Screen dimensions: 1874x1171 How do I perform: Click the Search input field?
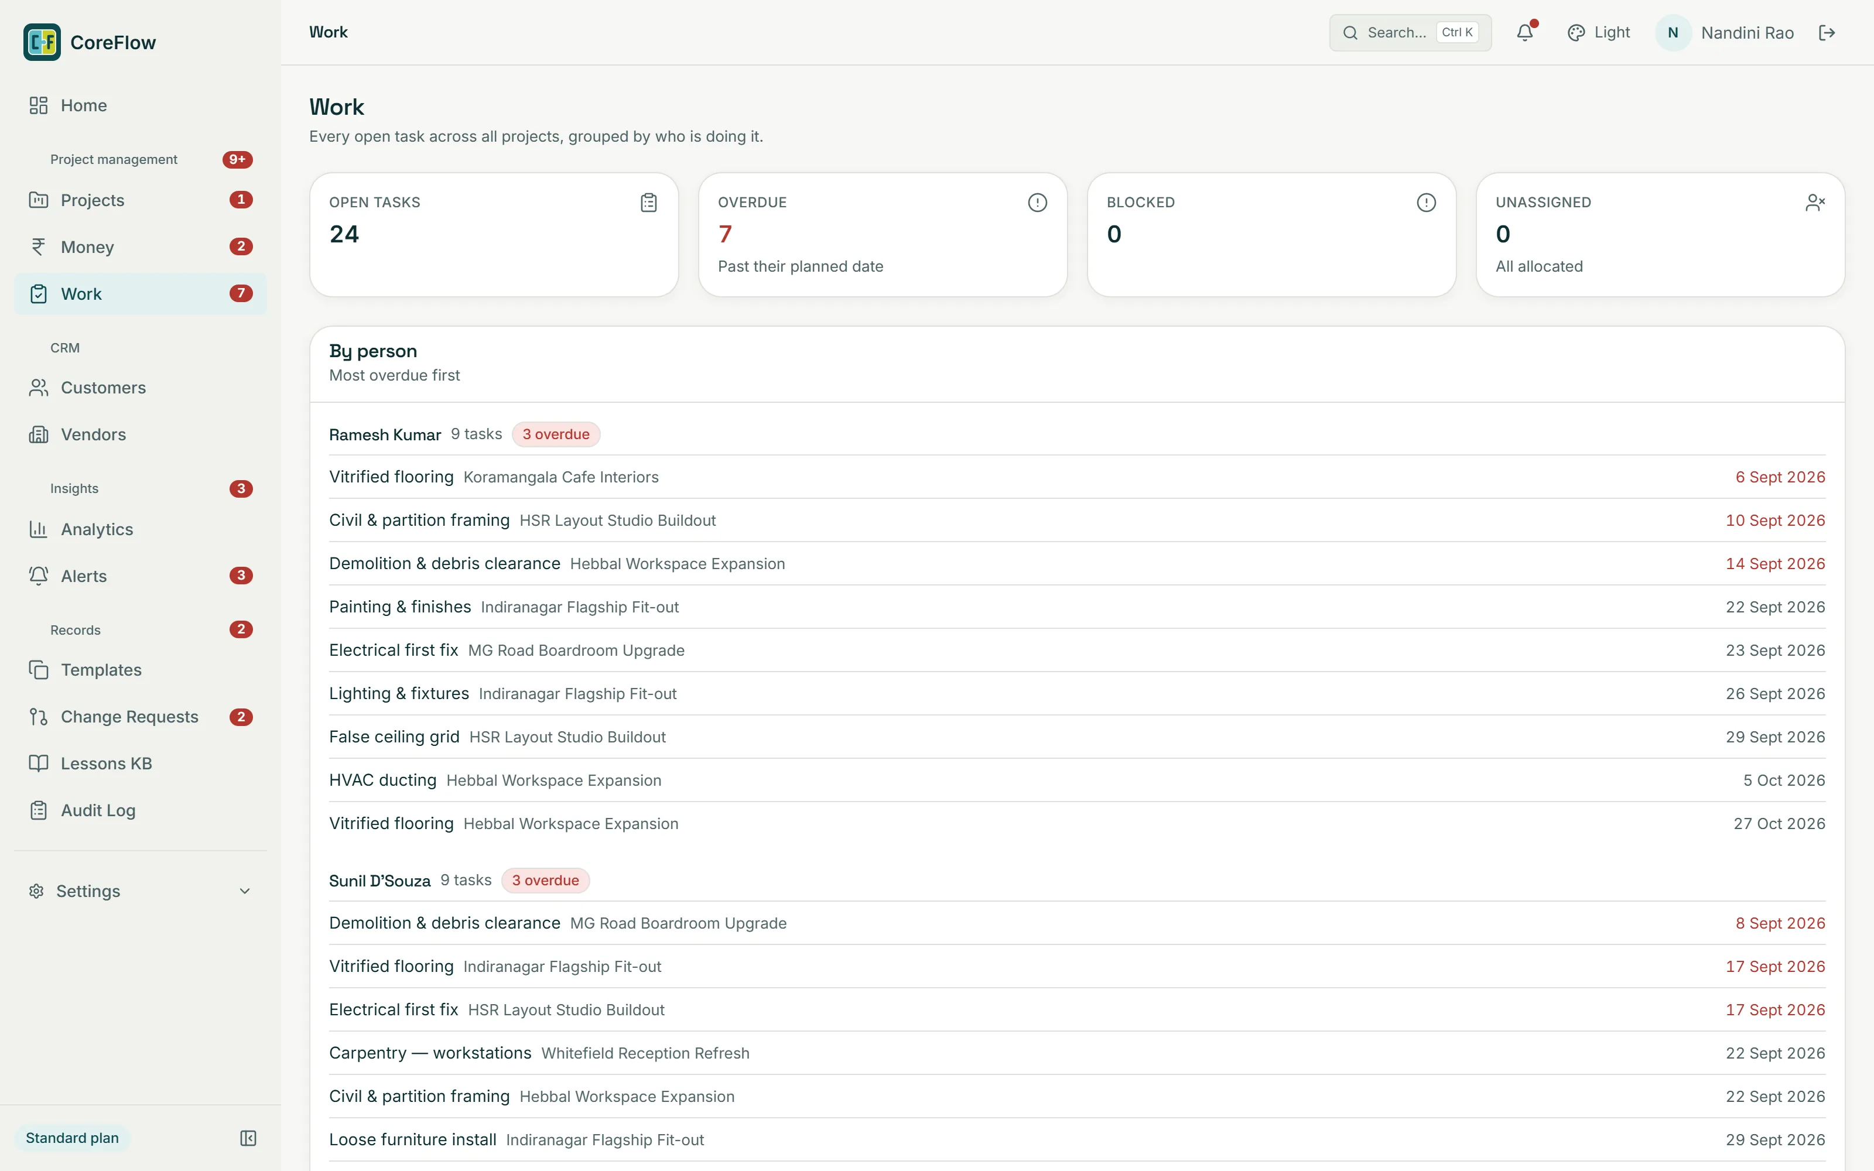click(x=1410, y=33)
